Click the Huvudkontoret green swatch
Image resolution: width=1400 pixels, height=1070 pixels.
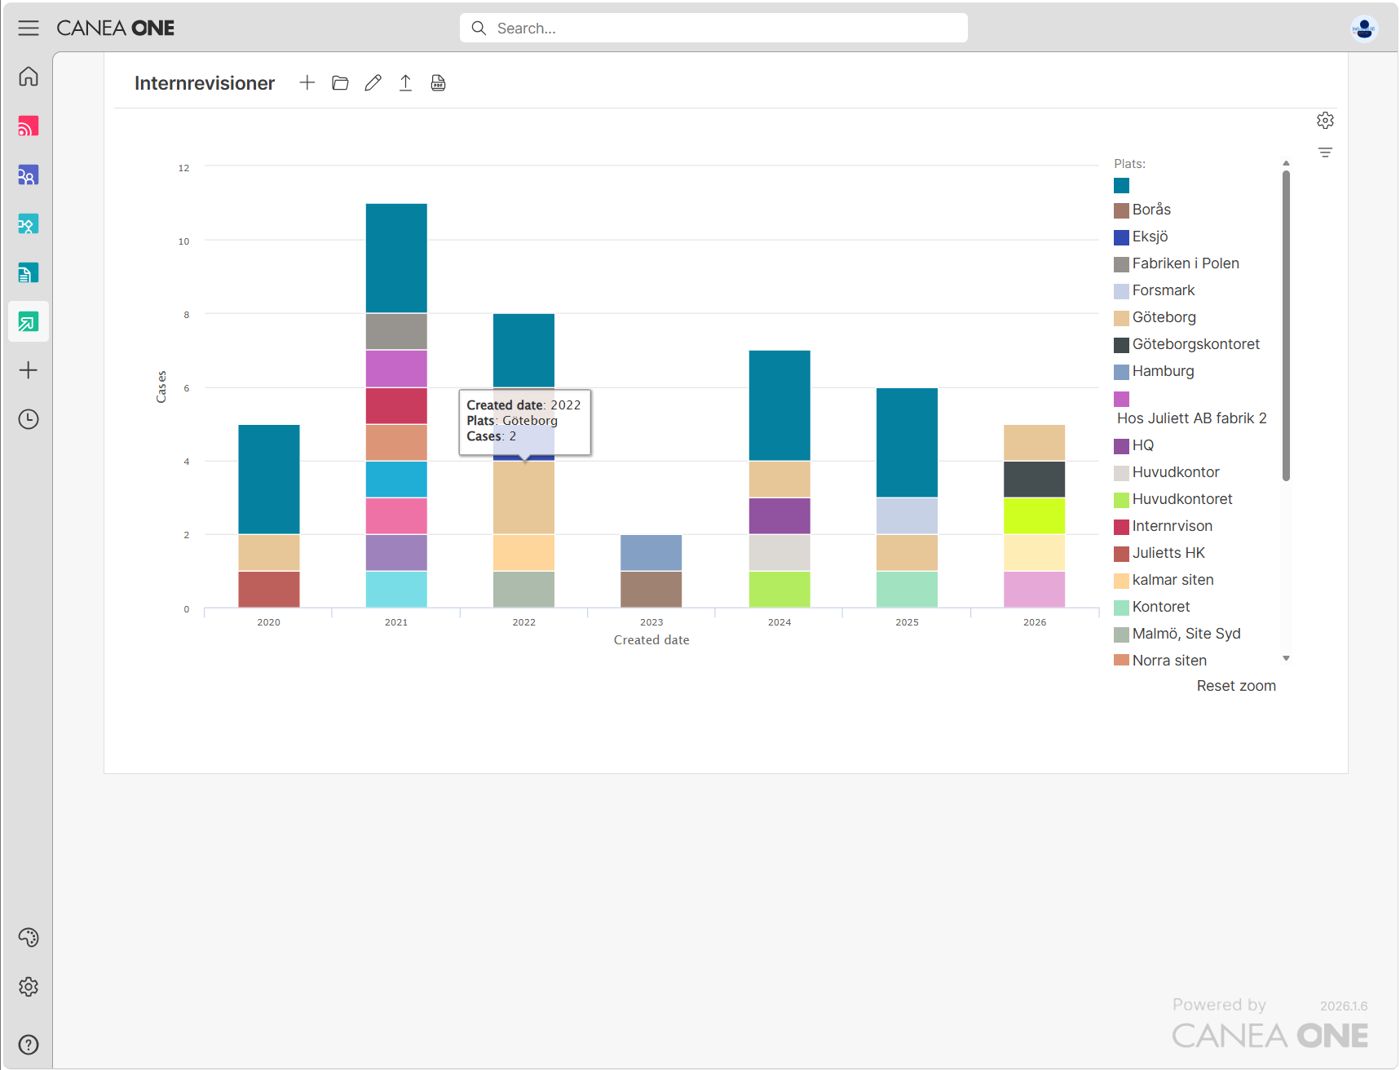pos(1122,500)
